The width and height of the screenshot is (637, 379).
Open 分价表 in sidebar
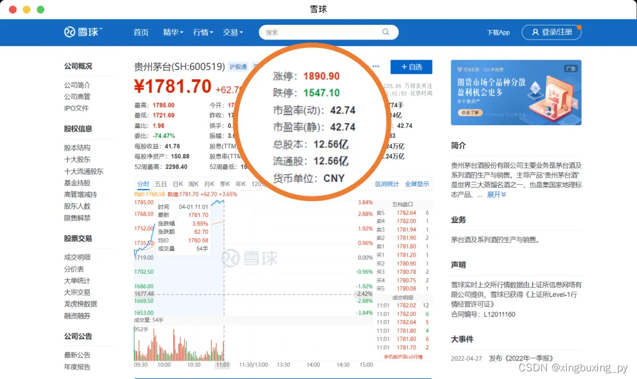[74, 269]
